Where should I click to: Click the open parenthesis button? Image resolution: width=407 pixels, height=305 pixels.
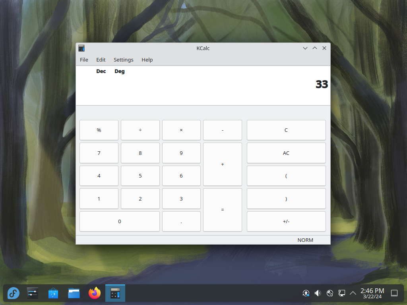[286, 176]
